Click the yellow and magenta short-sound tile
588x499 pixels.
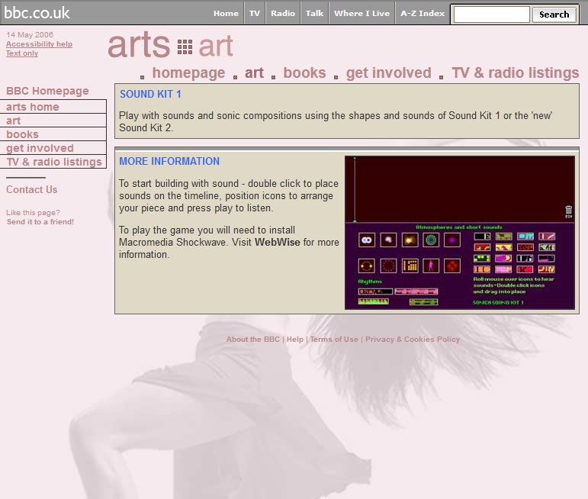coord(503,247)
